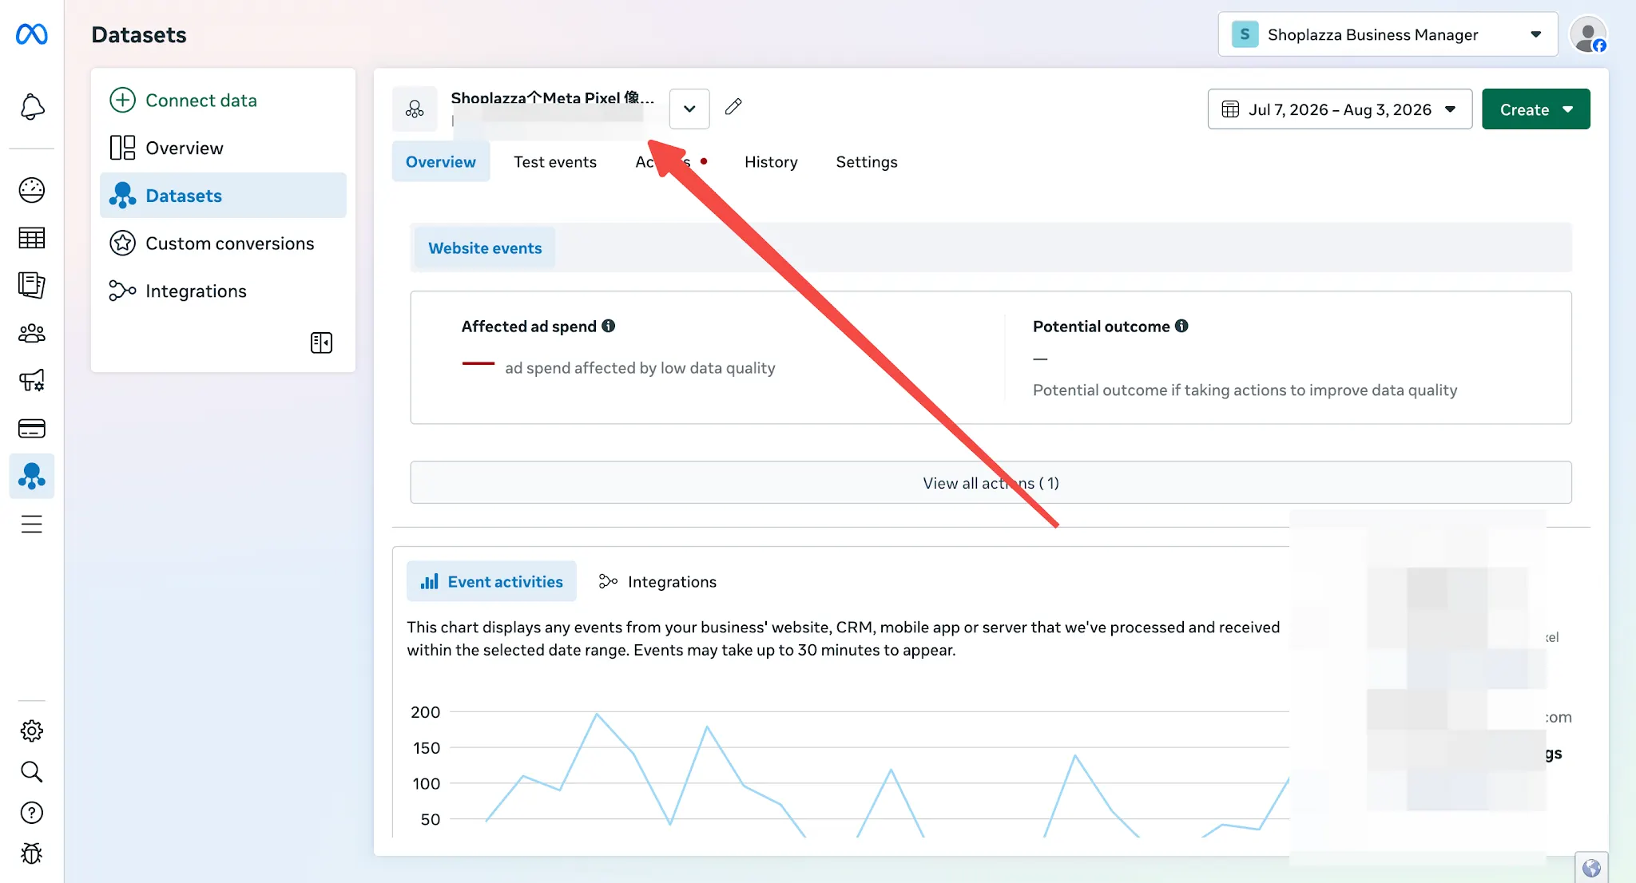Click the Datasets page heading
Viewport: 1636px width, 883px height.
pos(139,34)
